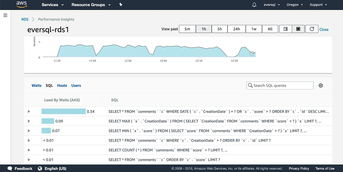Click the AWS logo home icon
The height and width of the screenshot is (172, 343).
22,4
